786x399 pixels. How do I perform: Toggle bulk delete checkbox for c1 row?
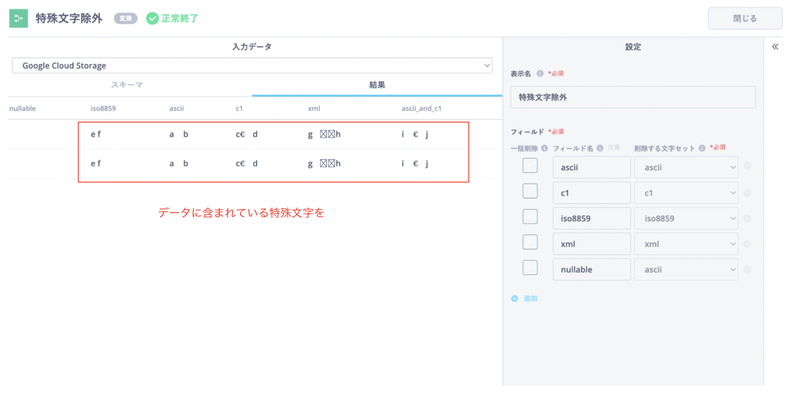tap(530, 192)
